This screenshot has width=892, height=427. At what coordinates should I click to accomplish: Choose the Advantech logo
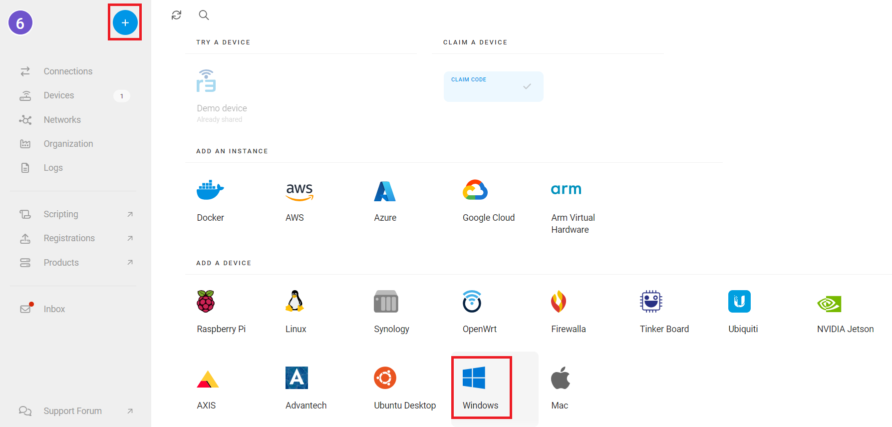click(297, 378)
